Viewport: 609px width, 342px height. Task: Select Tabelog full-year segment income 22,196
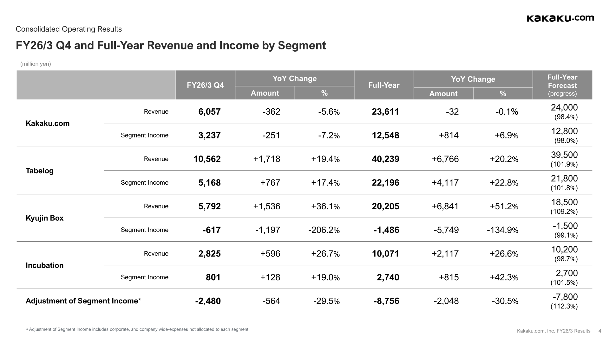coord(385,183)
